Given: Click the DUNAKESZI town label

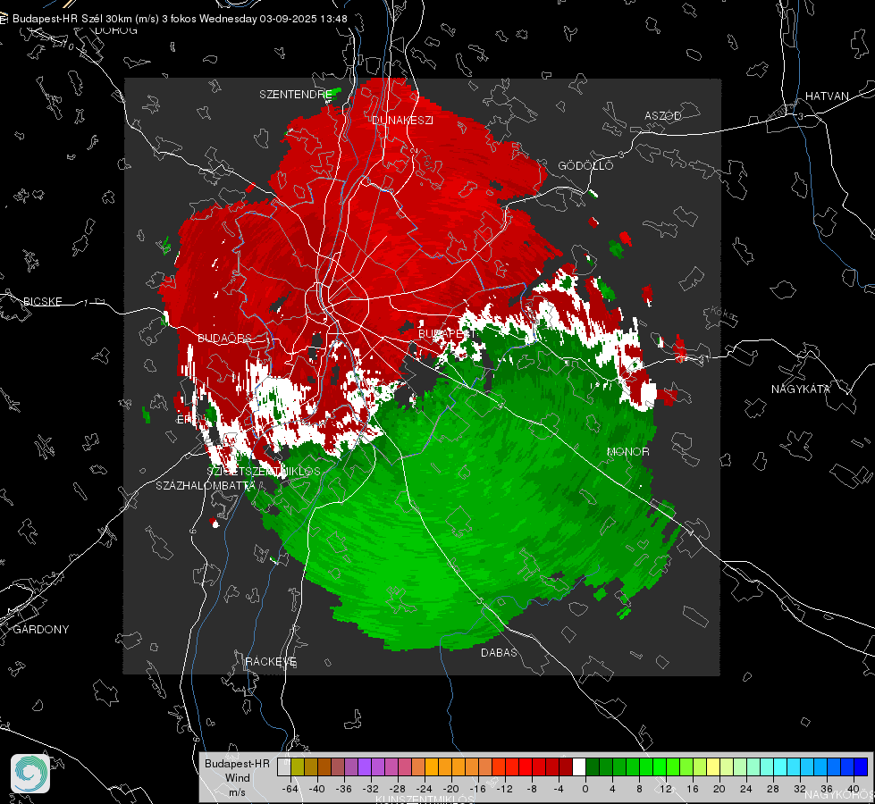Looking at the screenshot, I should point(402,120).
